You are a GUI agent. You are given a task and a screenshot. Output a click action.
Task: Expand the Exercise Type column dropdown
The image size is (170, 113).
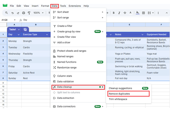coord(47,35)
